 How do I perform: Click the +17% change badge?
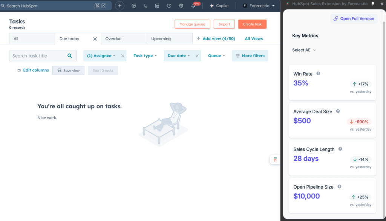click(361, 84)
